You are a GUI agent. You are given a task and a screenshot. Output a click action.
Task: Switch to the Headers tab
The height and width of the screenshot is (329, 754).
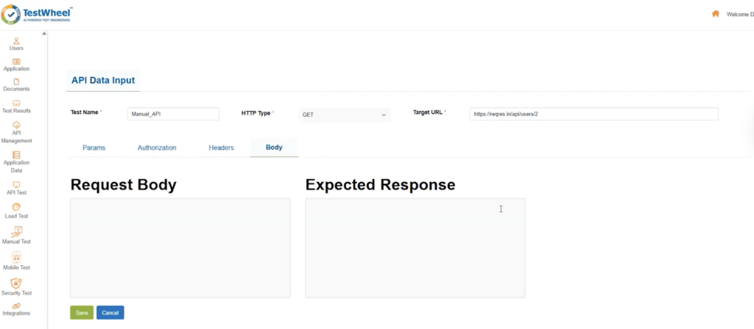click(x=221, y=148)
